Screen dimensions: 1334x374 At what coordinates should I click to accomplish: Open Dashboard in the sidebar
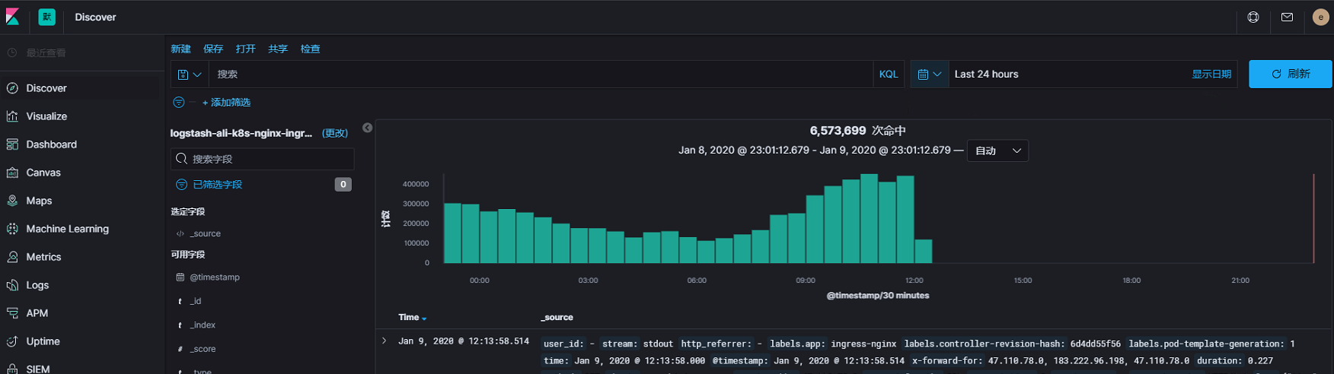coord(51,144)
